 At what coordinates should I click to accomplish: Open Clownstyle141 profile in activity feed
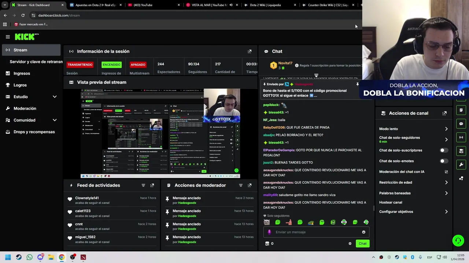[87, 198]
